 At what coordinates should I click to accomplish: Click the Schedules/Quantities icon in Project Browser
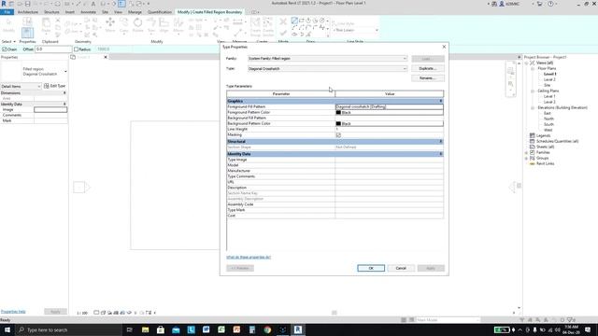coord(533,141)
